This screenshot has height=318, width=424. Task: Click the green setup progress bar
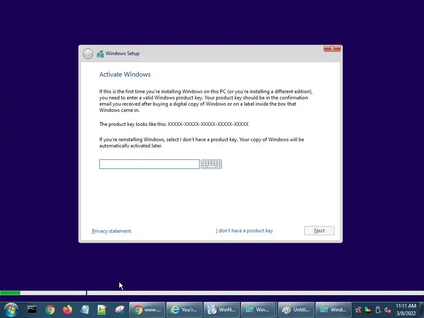click(x=10, y=293)
